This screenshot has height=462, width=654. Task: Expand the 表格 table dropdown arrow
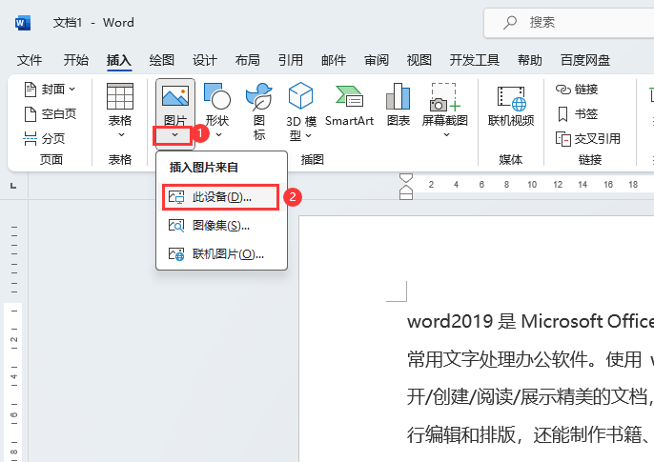121,135
